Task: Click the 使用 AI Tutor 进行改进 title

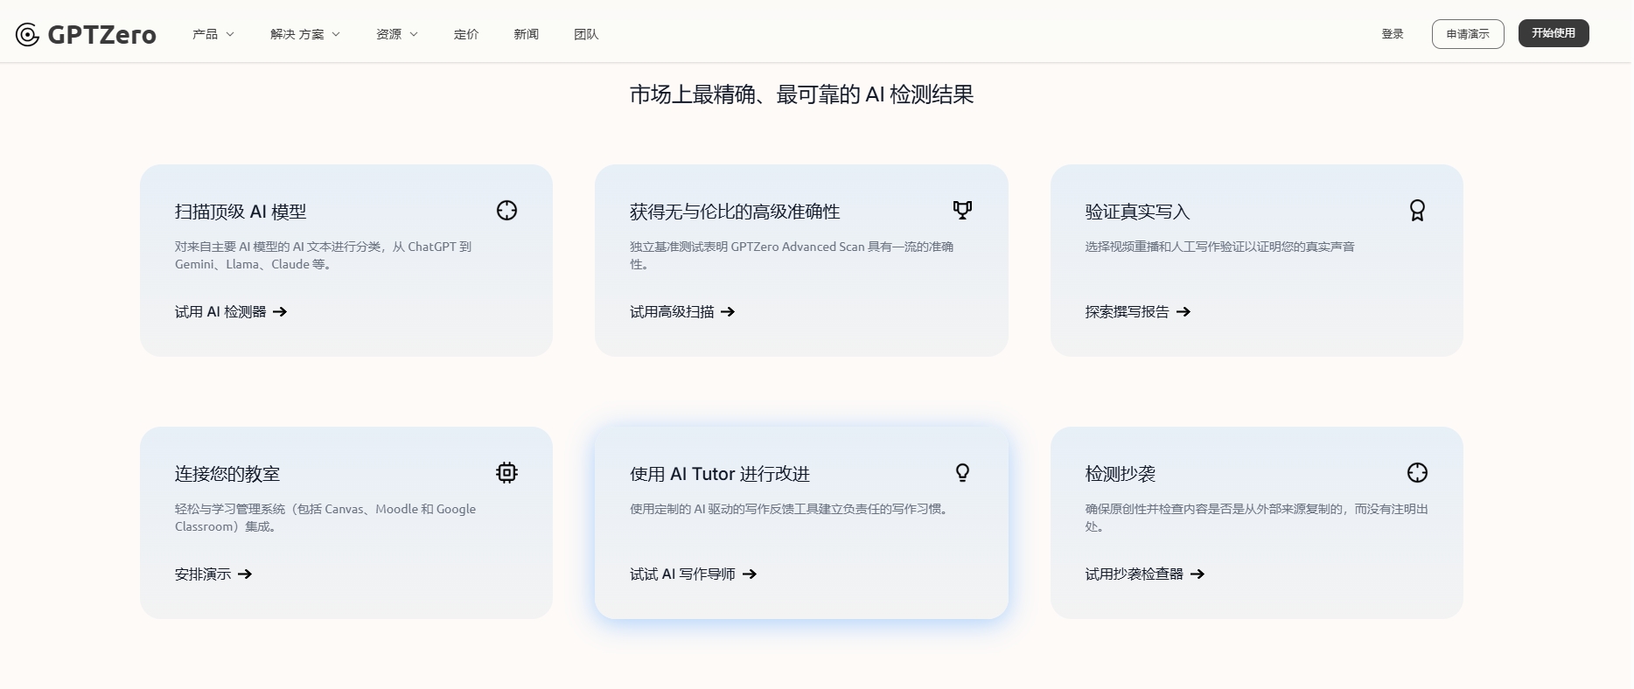Action: 720,474
